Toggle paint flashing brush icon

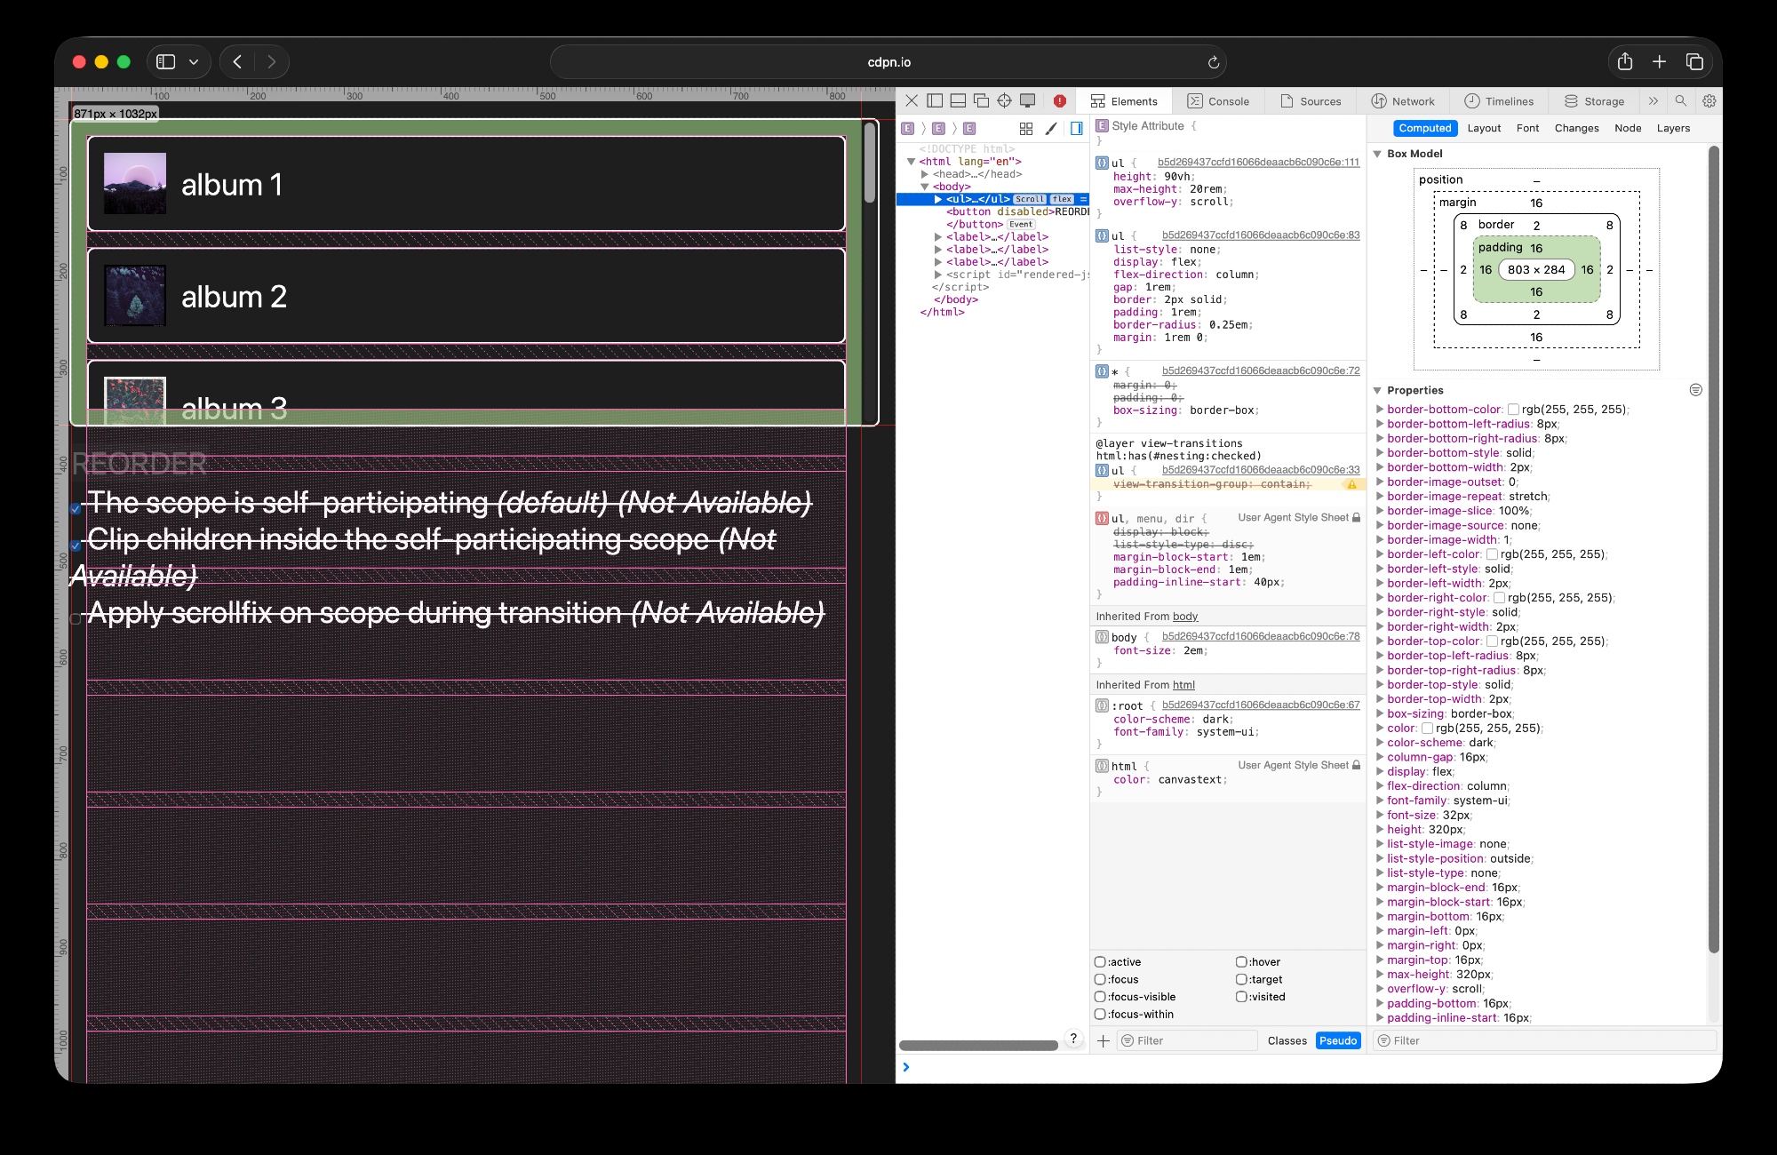coord(1051,129)
